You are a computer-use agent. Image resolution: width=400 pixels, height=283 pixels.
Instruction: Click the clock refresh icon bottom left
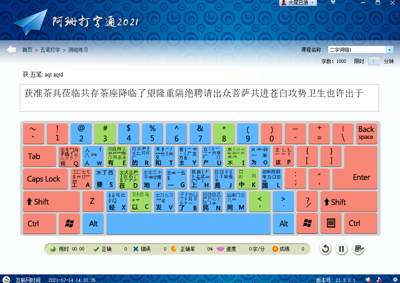coord(7,280)
